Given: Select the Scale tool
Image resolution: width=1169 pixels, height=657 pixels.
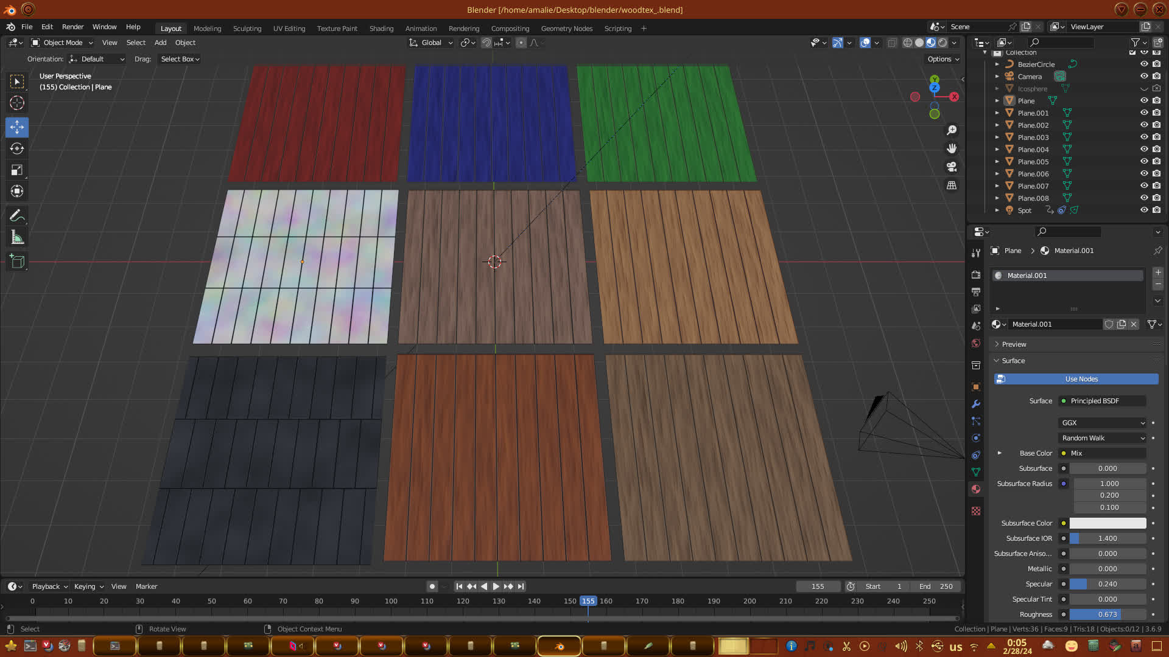Looking at the screenshot, I should (17, 170).
